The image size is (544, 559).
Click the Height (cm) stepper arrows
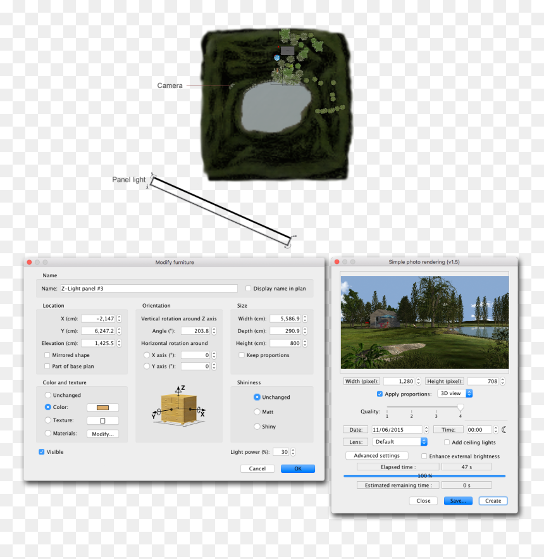point(305,343)
